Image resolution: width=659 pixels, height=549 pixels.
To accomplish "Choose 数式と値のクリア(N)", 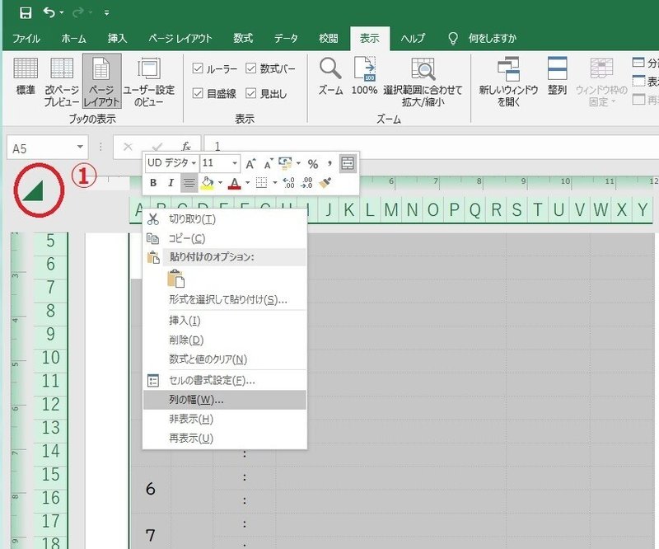I will [x=224, y=359].
